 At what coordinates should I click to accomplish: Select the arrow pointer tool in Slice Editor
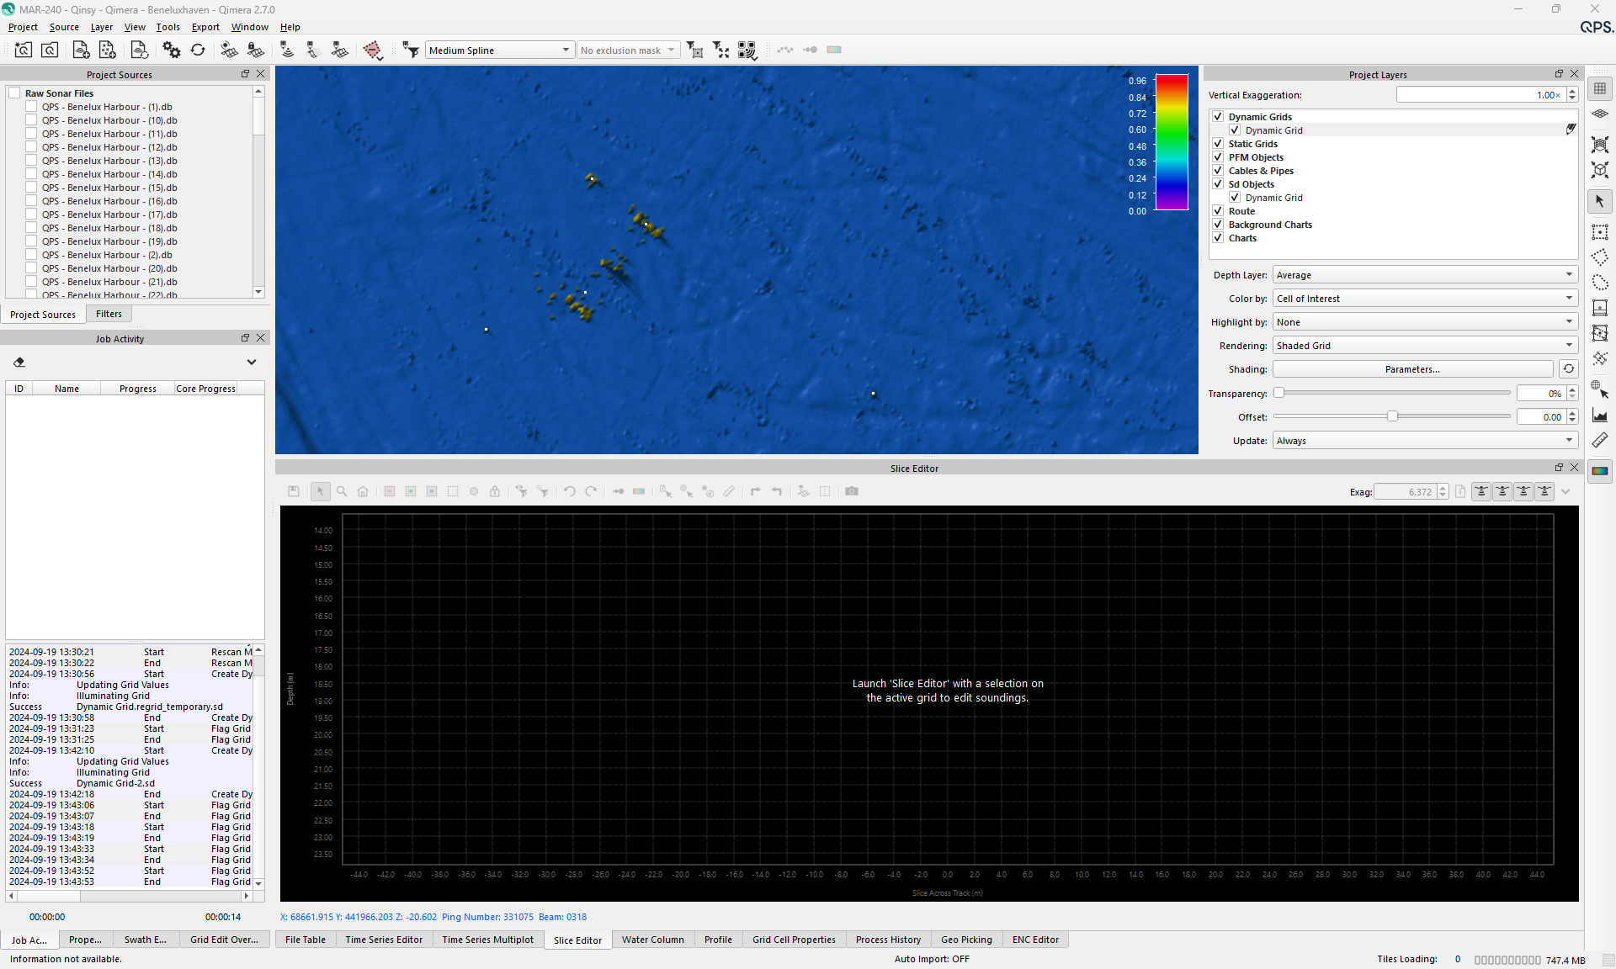click(x=320, y=491)
